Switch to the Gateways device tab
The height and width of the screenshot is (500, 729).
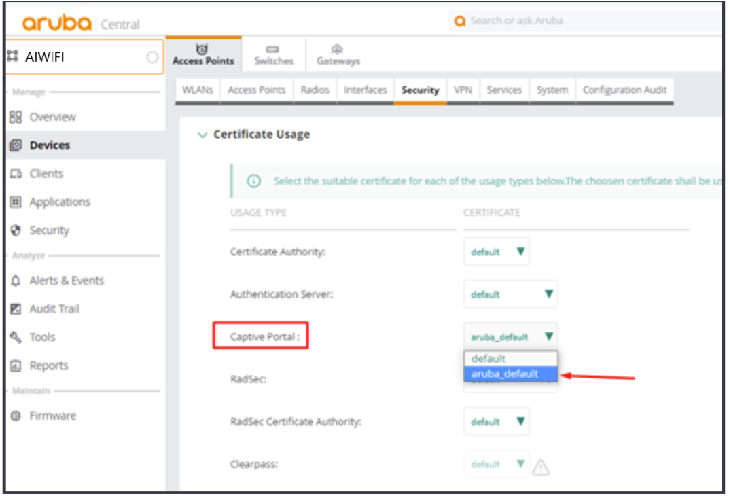[x=338, y=54]
